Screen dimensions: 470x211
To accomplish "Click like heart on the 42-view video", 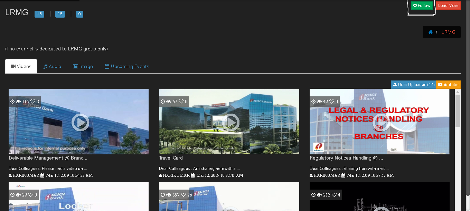I will 331,102.
